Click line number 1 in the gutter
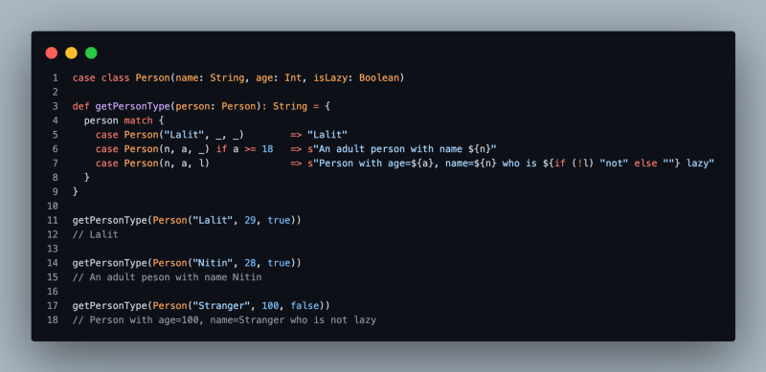Screen dimensions: 766x372 click(56, 77)
